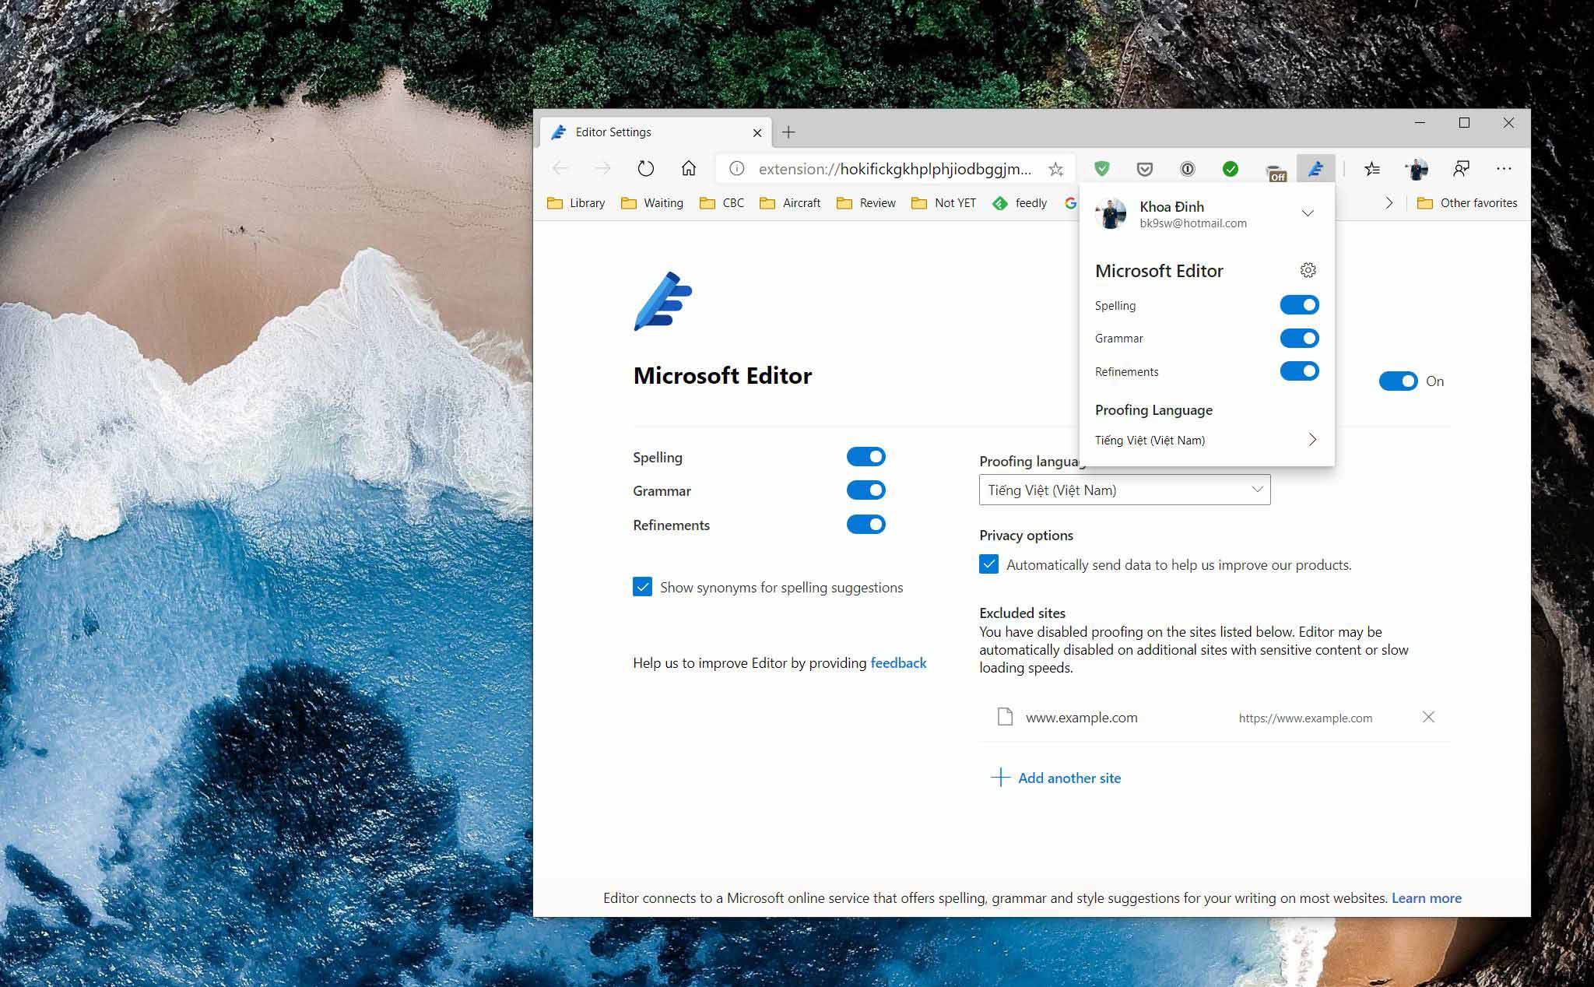1594x987 pixels.
Task: Click the 1Password extension icon
Action: point(1186,168)
